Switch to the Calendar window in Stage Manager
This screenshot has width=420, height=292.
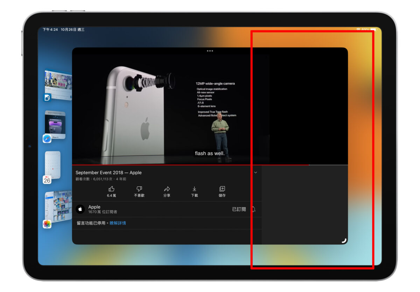[x=53, y=165]
